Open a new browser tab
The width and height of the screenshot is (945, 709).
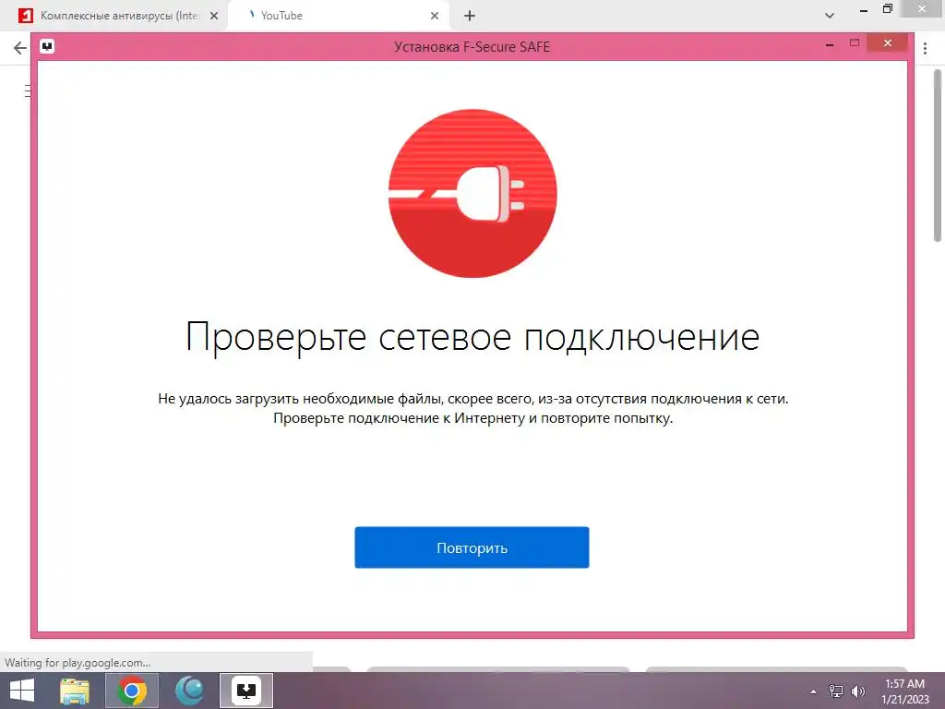470,17
